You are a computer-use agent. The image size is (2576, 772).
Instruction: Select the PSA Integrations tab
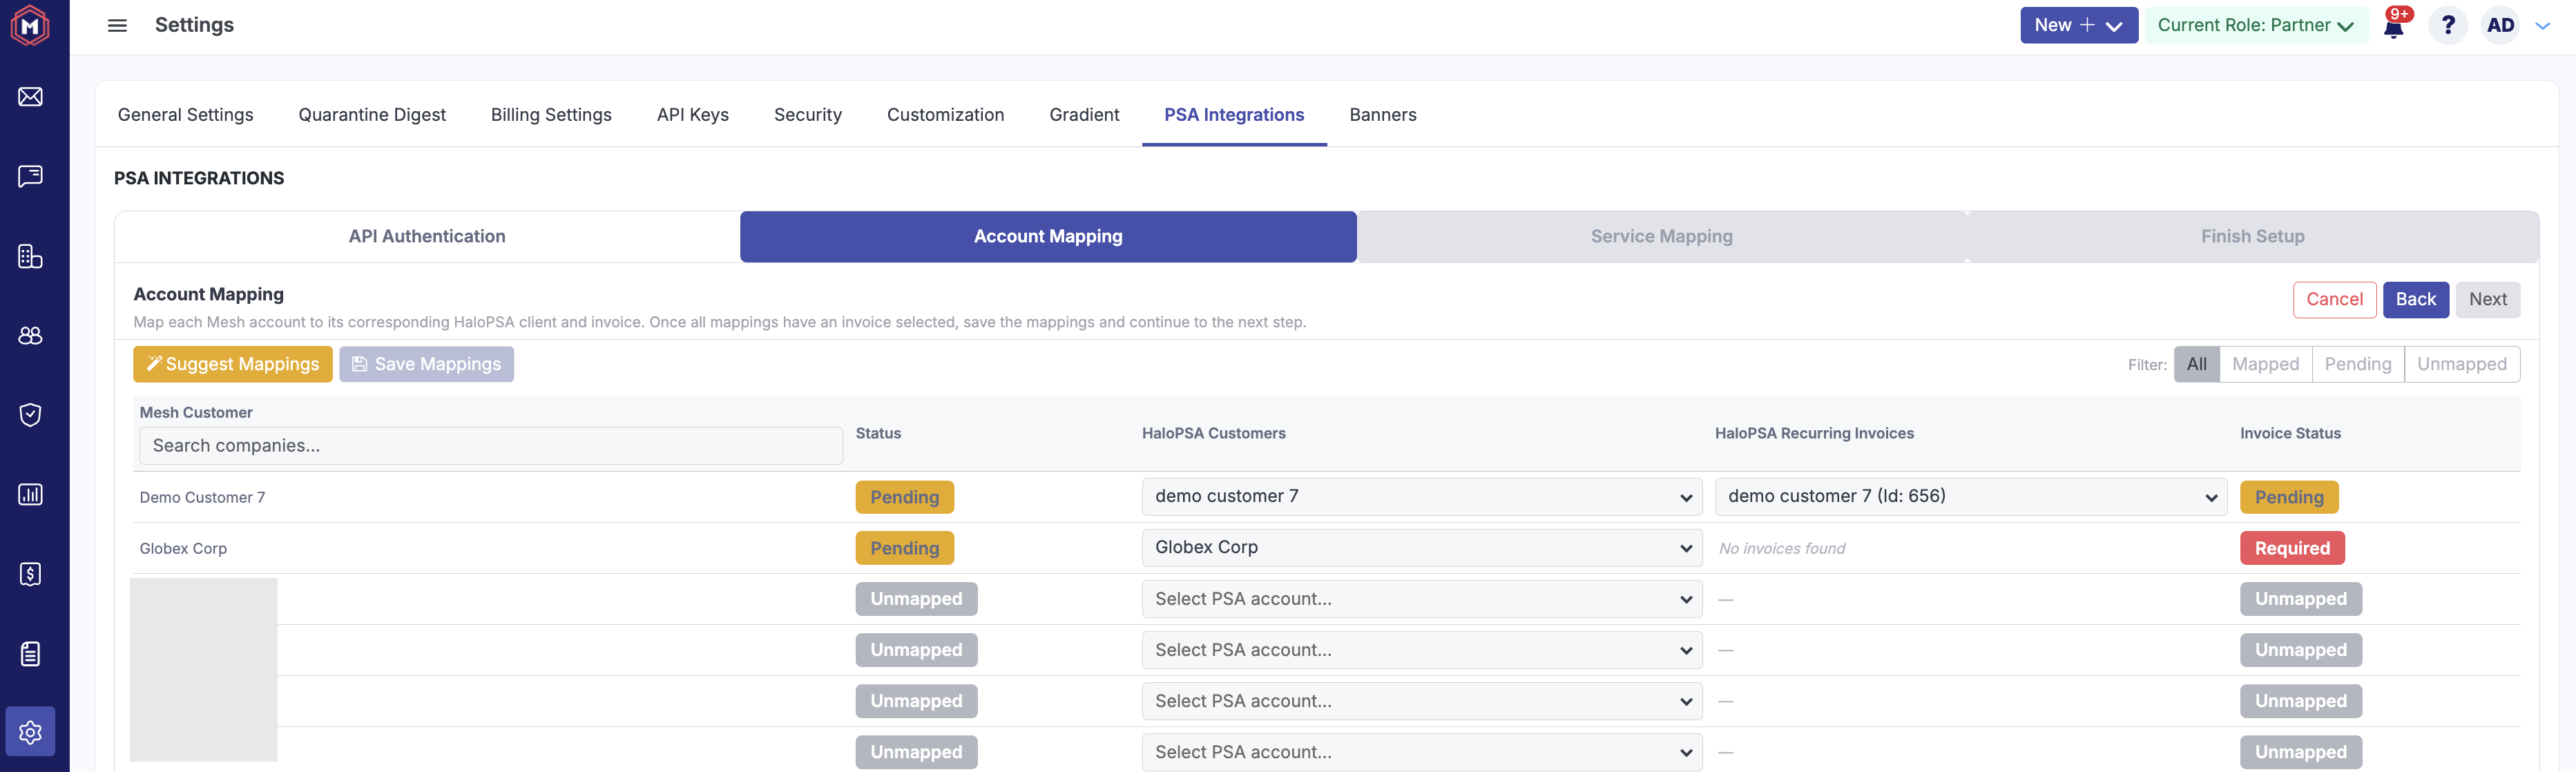click(x=1234, y=115)
